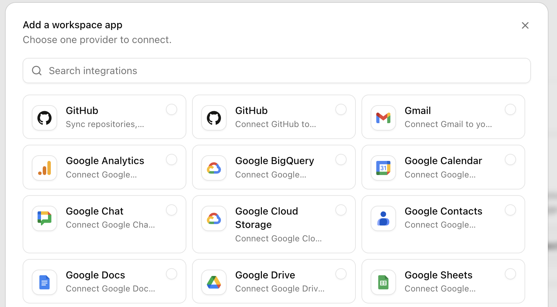Click the 'Gmail' card title
Image resolution: width=557 pixels, height=307 pixels.
tap(418, 111)
